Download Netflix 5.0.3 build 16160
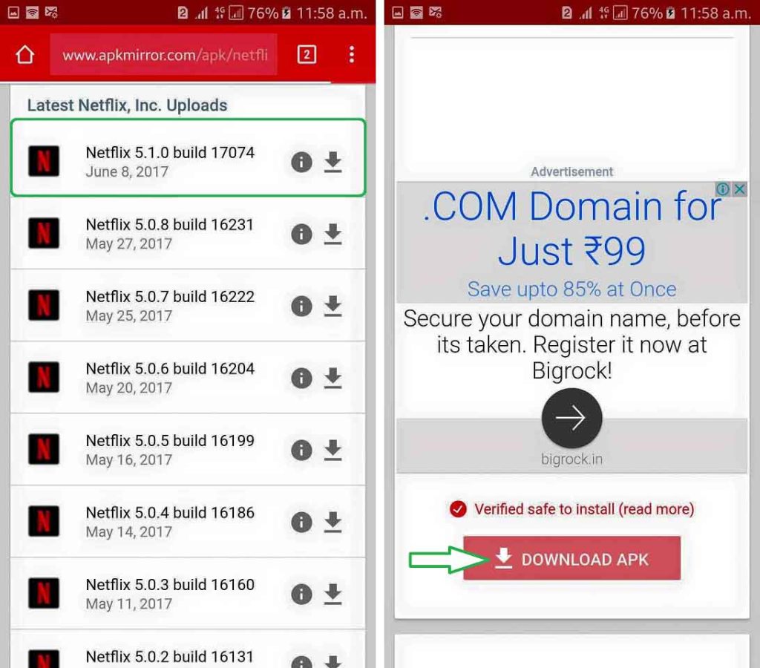 tap(333, 595)
